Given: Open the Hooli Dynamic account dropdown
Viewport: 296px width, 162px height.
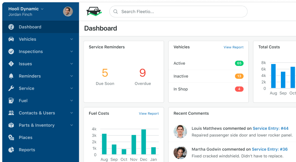Looking at the screenshot, I should tap(26, 9).
